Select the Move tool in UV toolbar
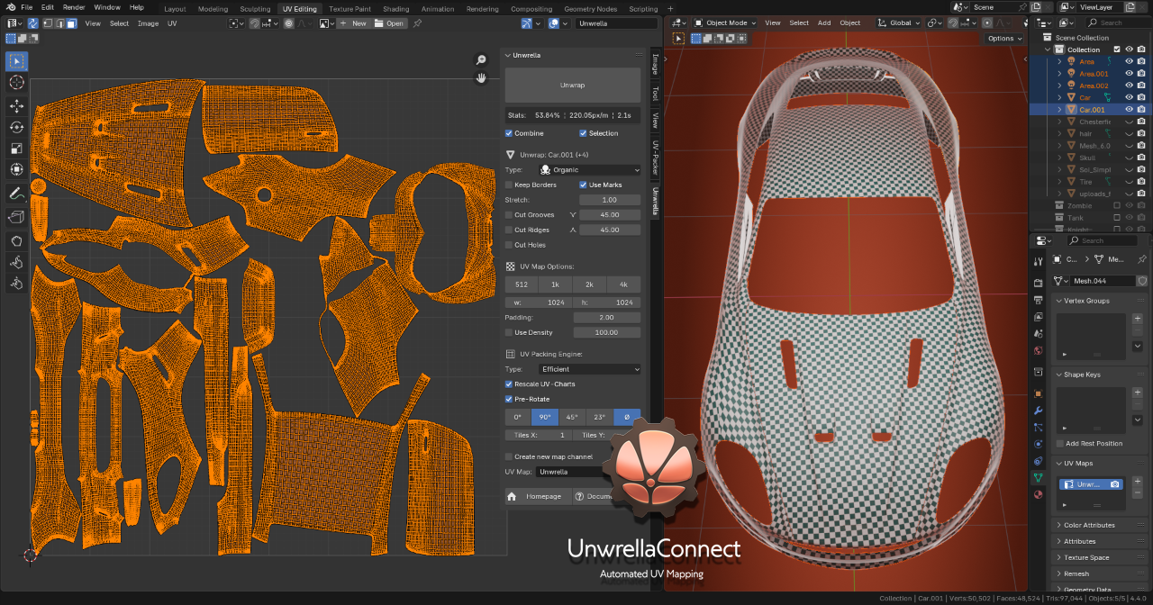This screenshot has width=1153, height=605. [16, 105]
